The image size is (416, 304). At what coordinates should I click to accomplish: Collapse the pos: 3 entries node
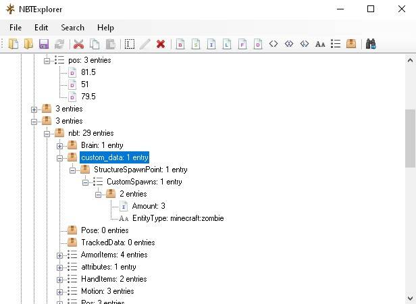pyautogui.click(x=47, y=61)
